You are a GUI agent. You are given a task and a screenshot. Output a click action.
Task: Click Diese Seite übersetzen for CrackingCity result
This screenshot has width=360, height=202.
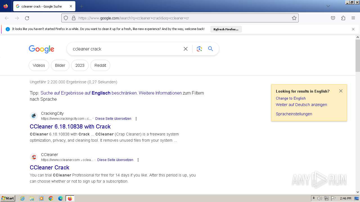(x=113, y=119)
